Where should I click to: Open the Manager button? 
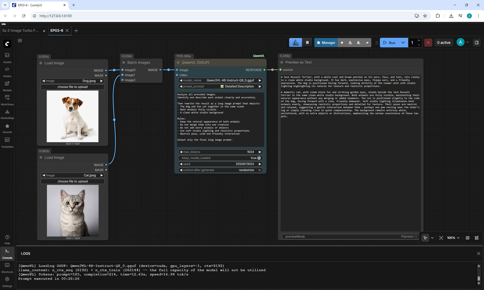326,43
